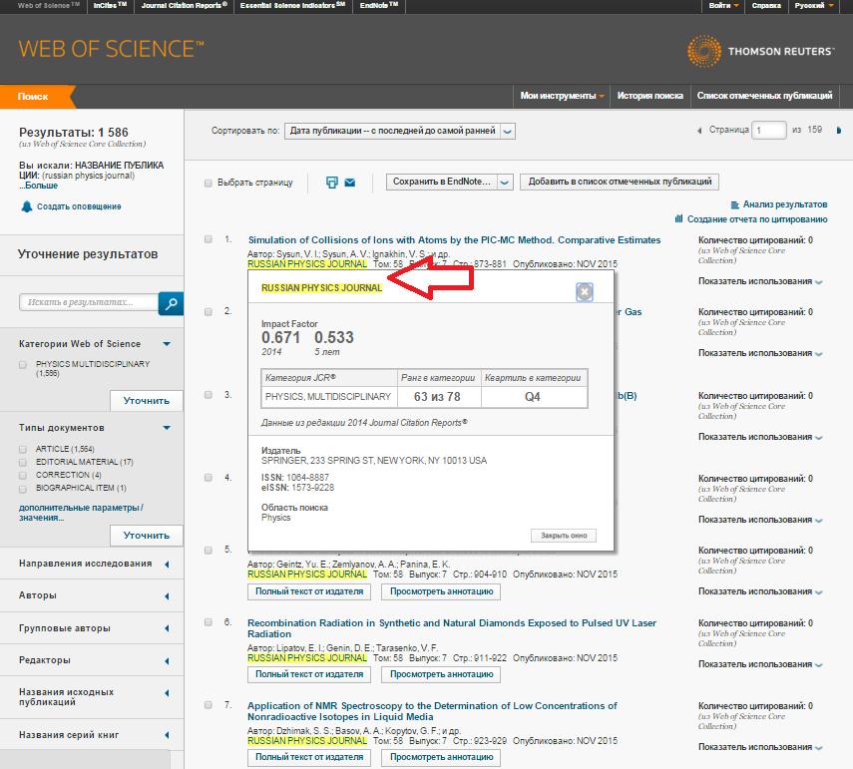Click the citation report bar chart icon

pyautogui.click(x=679, y=218)
